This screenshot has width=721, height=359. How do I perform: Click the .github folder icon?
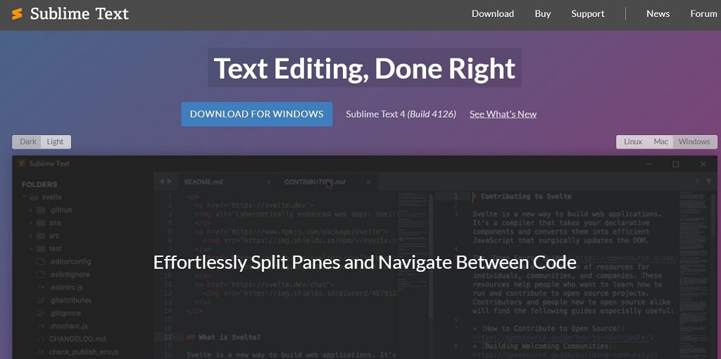click(x=40, y=210)
